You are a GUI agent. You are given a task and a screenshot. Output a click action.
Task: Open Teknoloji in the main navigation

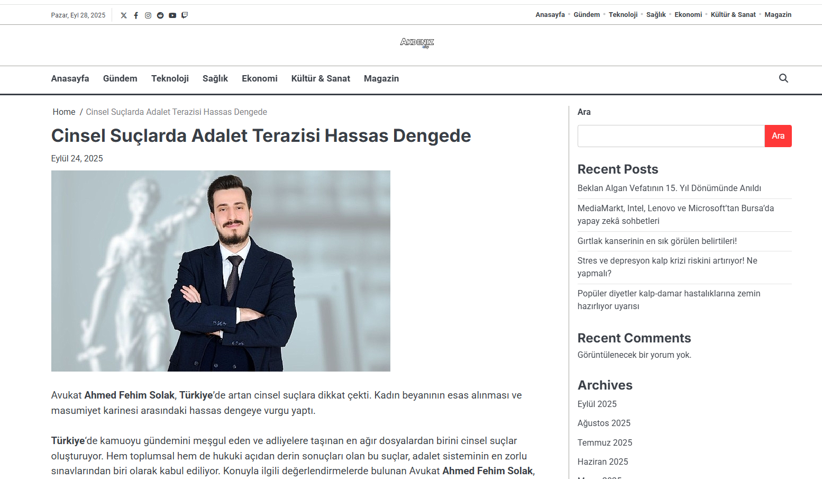[170, 78]
